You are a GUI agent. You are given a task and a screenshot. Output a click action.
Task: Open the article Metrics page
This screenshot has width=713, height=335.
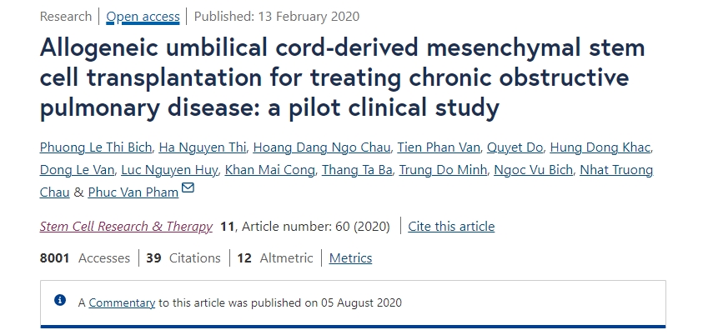point(350,257)
